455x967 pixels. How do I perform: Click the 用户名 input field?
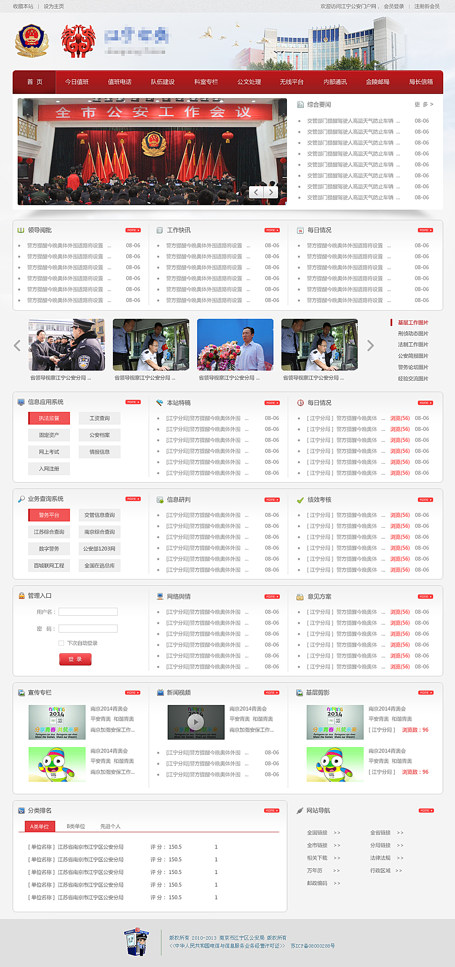click(88, 612)
